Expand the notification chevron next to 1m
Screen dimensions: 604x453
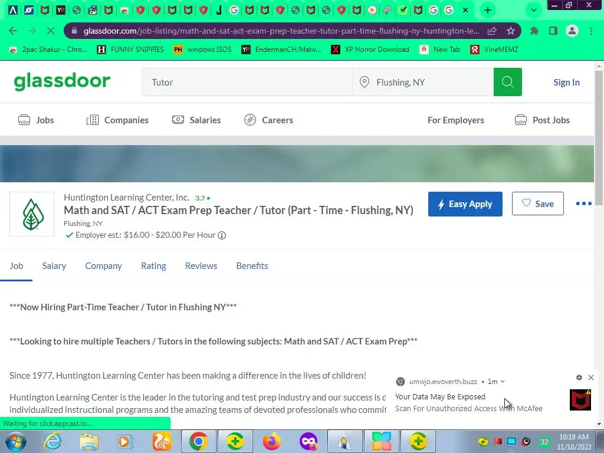pyautogui.click(x=503, y=382)
